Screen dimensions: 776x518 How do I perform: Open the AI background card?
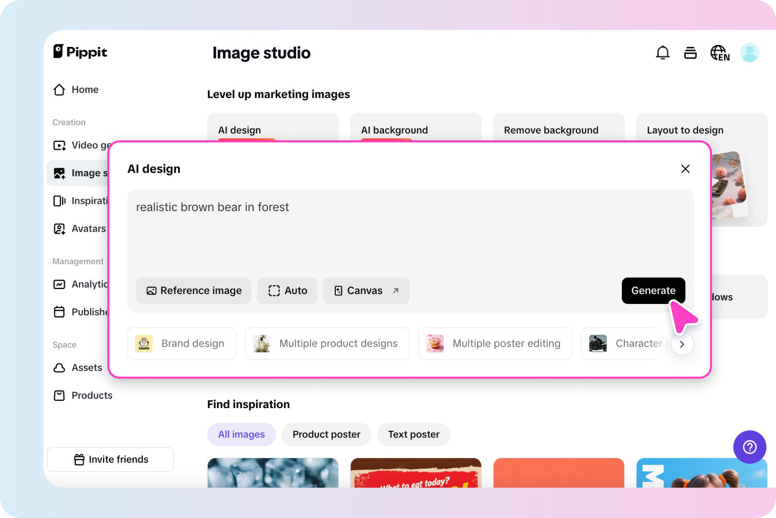(416, 127)
